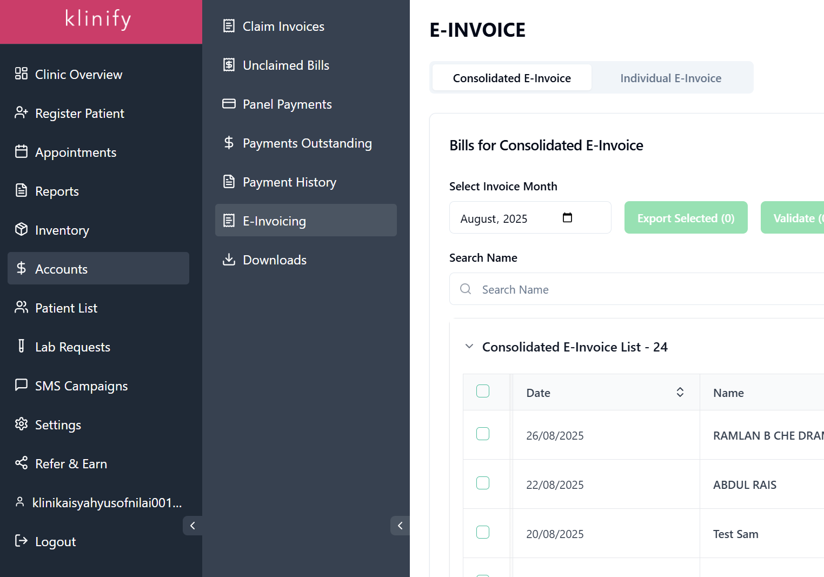Open Clinic Overview dashboard icon

pyautogui.click(x=21, y=74)
